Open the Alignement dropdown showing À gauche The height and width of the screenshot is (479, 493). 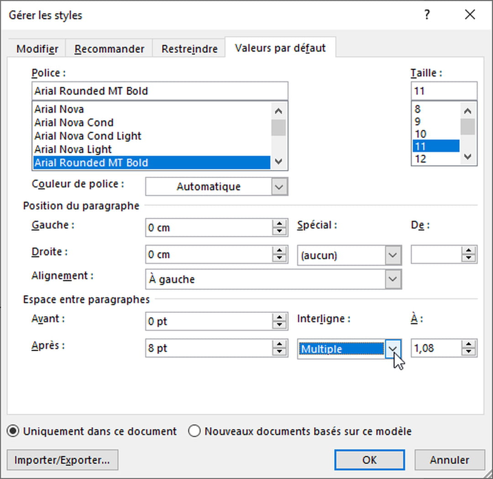tap(393, 279)
